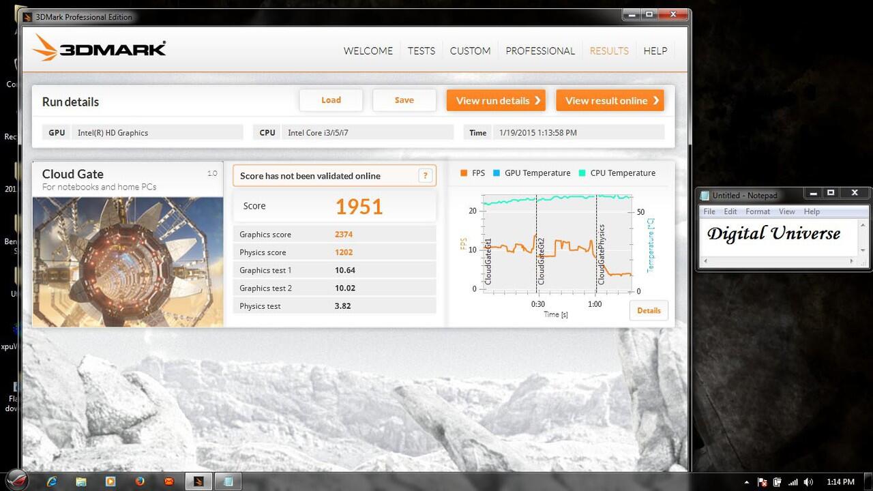The height and width of the screenshot is (491, 873).
Task: Click the Notepad text area
Action: click(x=778, y=238)
